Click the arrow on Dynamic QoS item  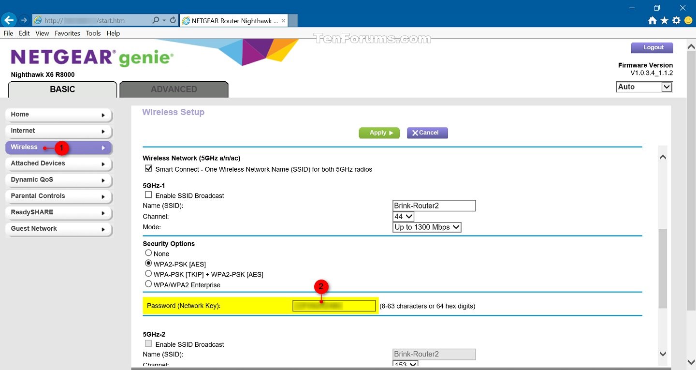[103, 180]
